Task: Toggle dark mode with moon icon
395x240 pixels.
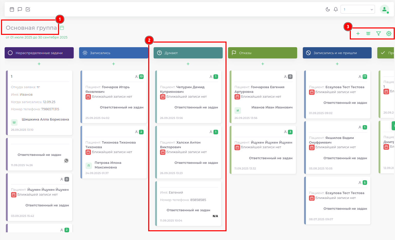Action: coord(328,9)
